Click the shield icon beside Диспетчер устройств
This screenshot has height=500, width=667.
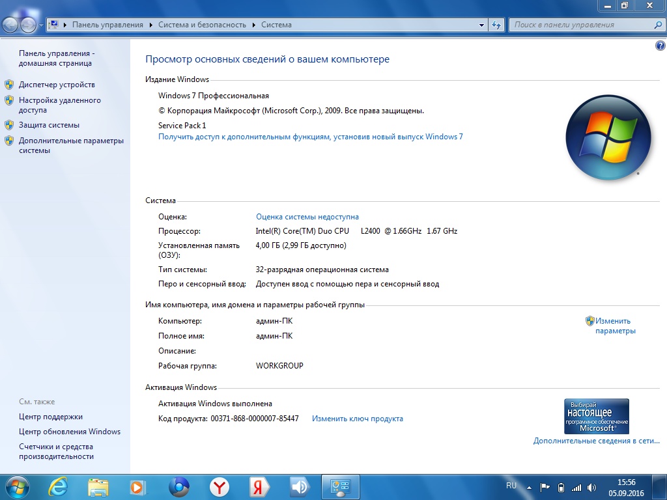pyautogui.click(x=9, y=84)
